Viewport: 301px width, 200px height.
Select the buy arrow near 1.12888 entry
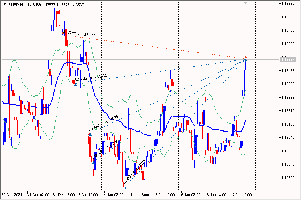tap(93, 163)
